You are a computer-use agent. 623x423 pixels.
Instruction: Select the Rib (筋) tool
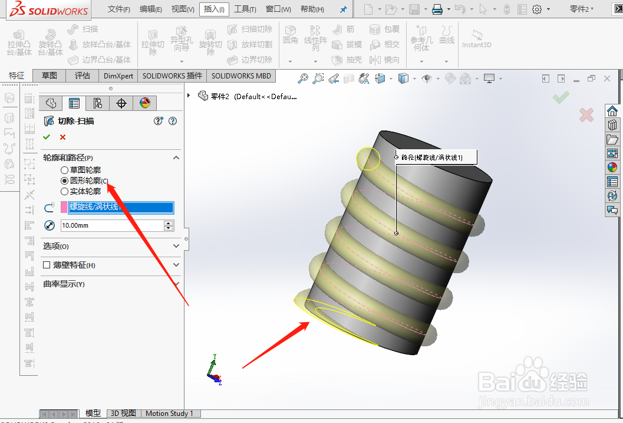(344, 29)
